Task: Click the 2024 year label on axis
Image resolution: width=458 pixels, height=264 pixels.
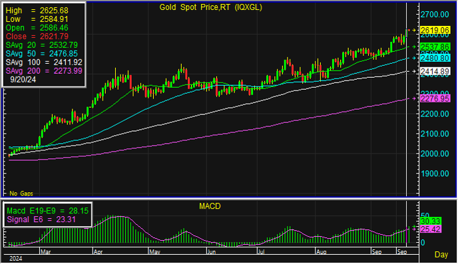Action: pyautogui.click(x=16, y=259)
